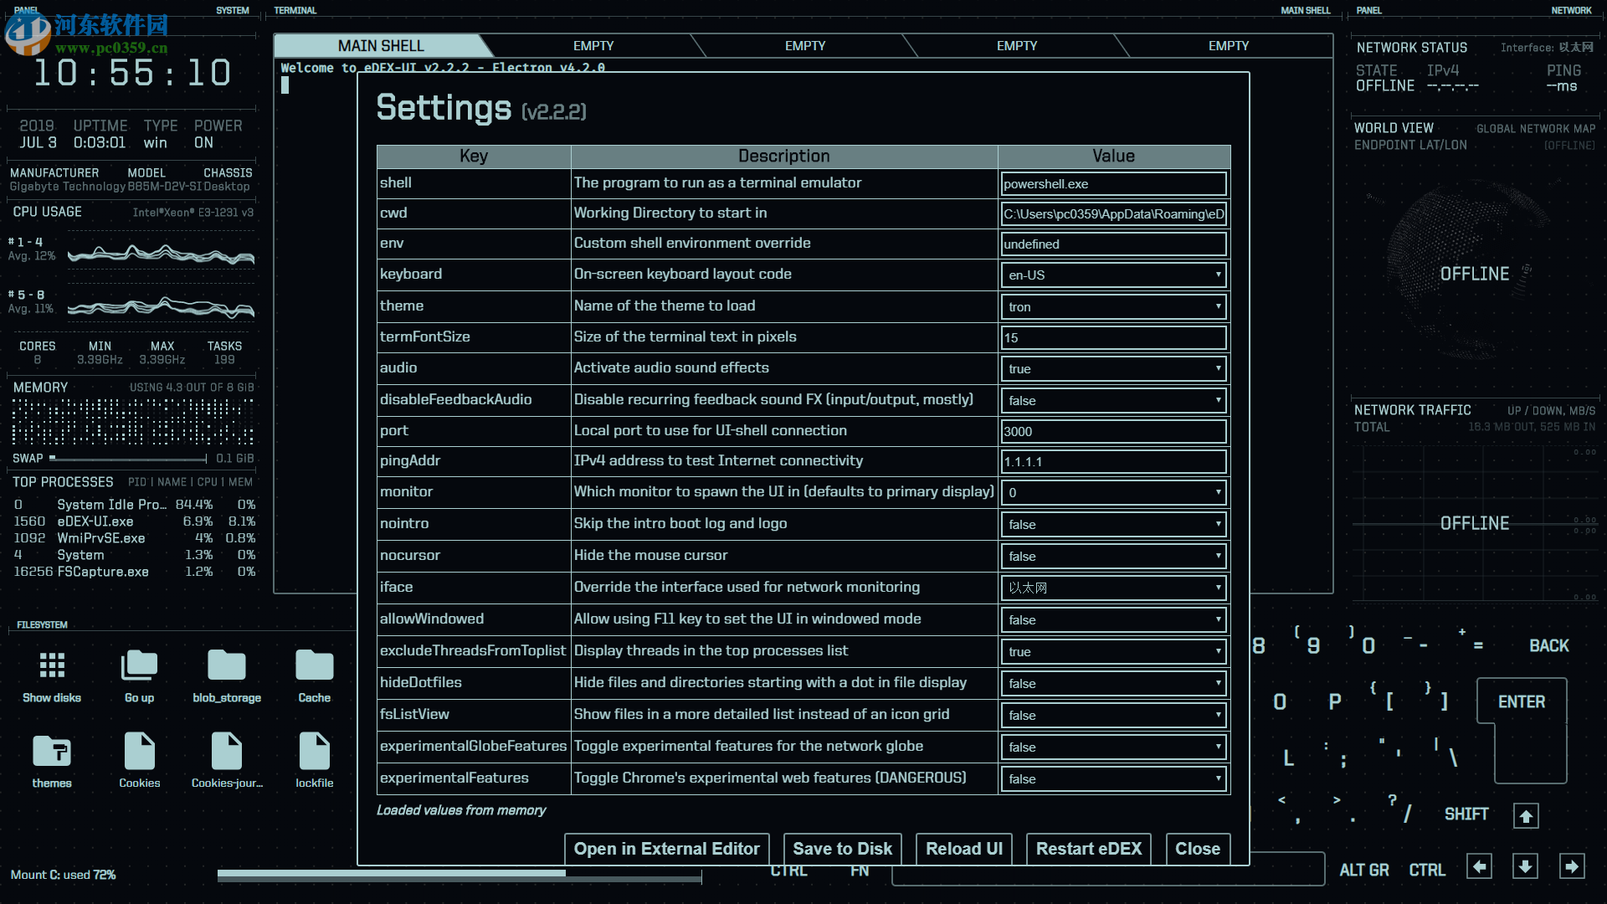Click the Mount C usage progress bar
This screenshot has height=904, width=1607.
click(459, 876)
